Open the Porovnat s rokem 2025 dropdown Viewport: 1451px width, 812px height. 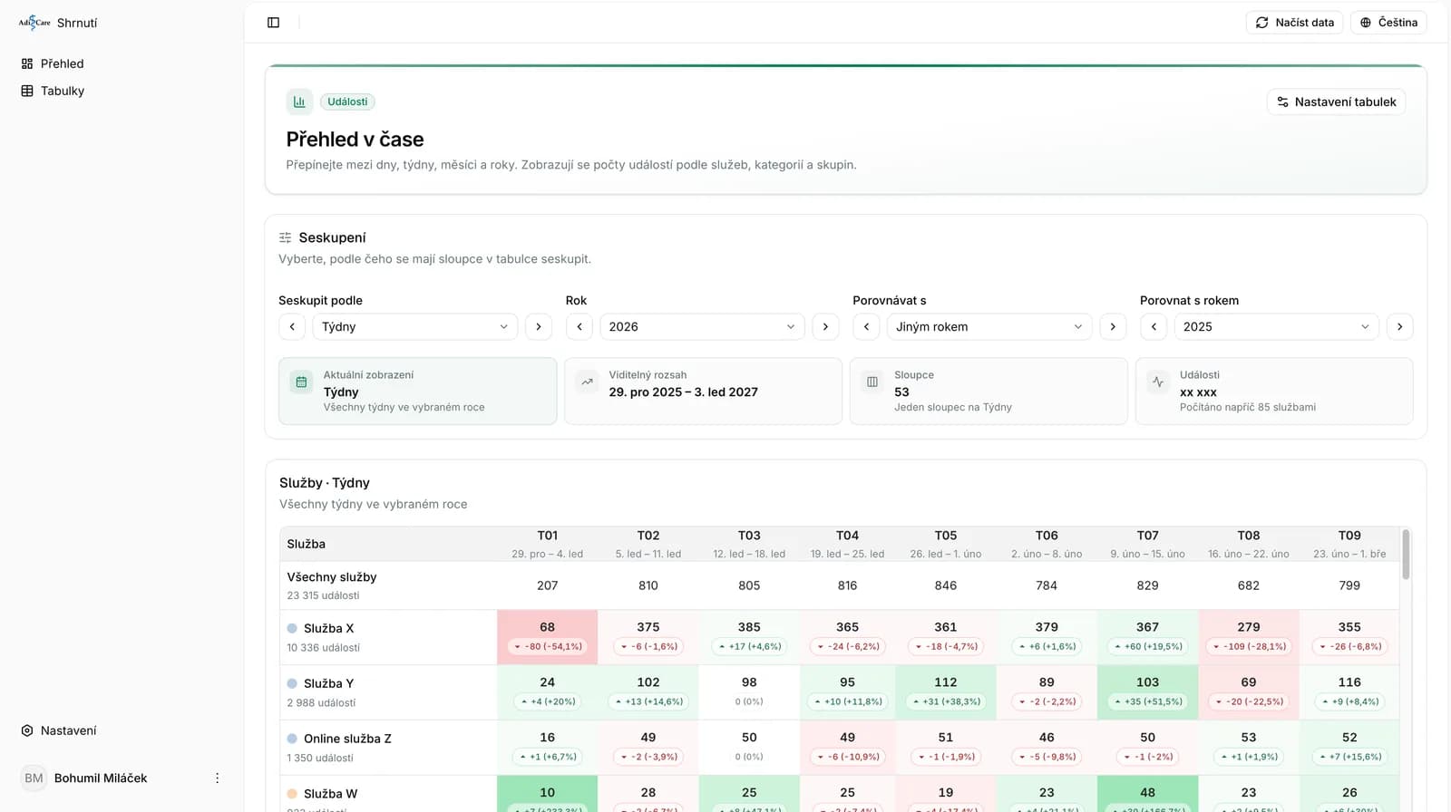coord(1276,327)
